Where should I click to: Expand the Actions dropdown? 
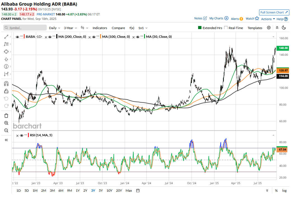tap(268, 19)
